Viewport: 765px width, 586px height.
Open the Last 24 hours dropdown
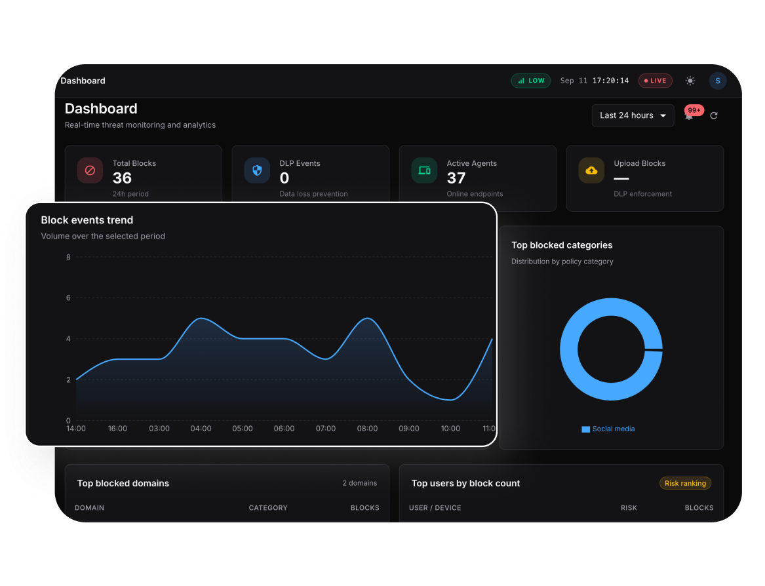(x=633, y=115)
